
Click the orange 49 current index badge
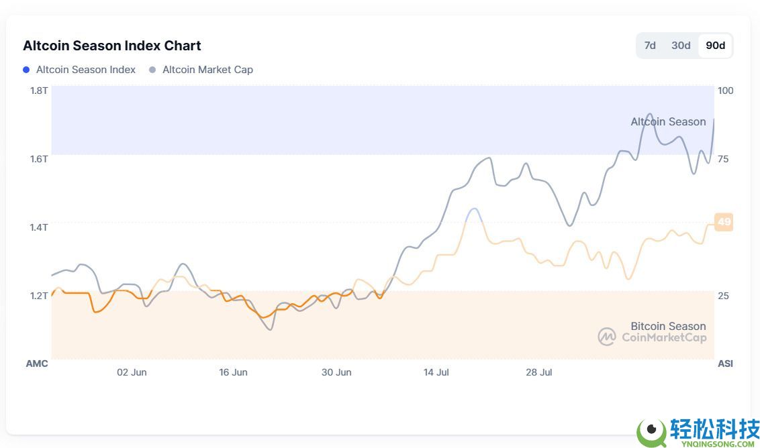point(724,222)
